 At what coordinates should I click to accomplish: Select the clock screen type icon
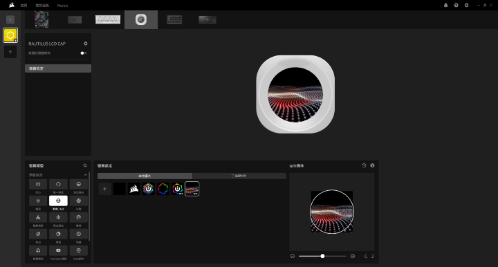pos(78,234)
